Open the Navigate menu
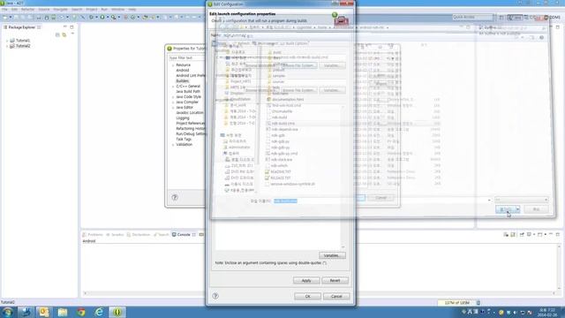This screenshot has height=318, width=565. [x=60, y=10]
